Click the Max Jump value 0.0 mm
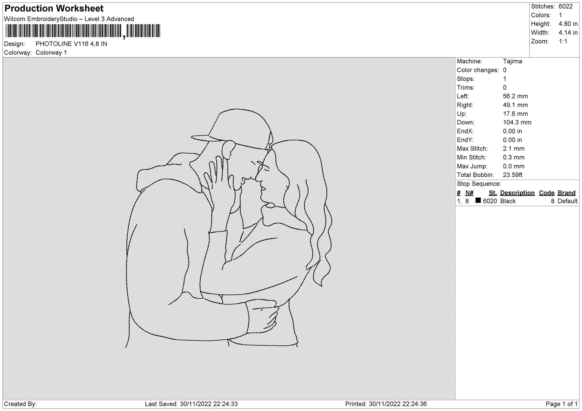The height and width of the screenshot is (411, 582). click(x=514, y=167)
